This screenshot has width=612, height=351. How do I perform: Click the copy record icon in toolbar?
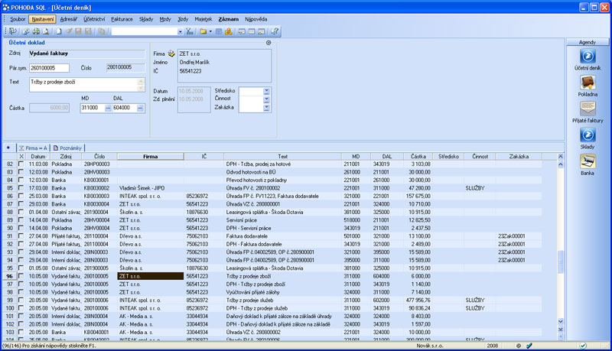102,31
